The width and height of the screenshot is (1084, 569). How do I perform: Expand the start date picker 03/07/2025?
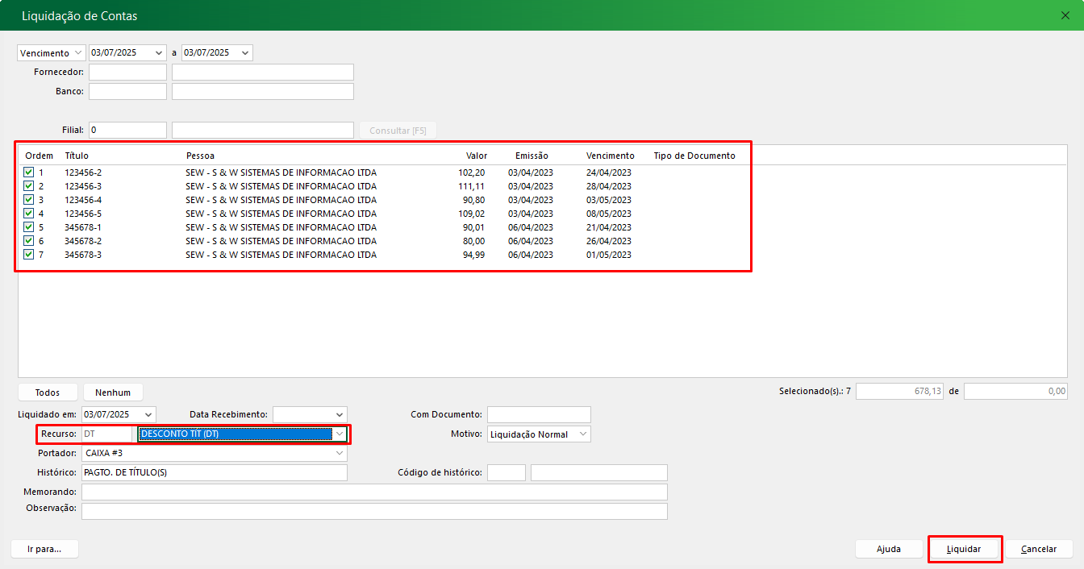(158, 53)
